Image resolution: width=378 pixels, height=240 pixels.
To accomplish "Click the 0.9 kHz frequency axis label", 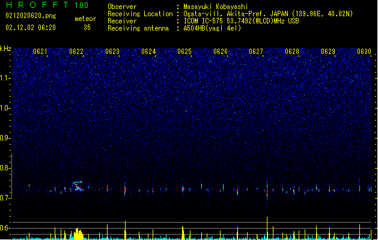I will coord(5,138).
